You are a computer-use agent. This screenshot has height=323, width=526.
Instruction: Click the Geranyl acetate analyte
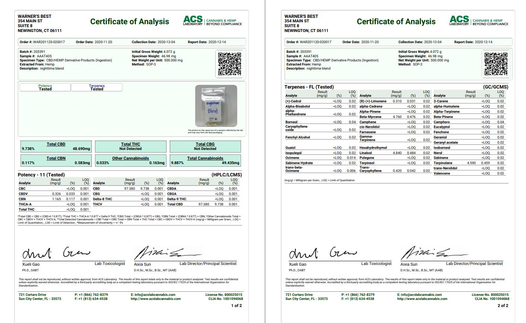click(446, 143)
